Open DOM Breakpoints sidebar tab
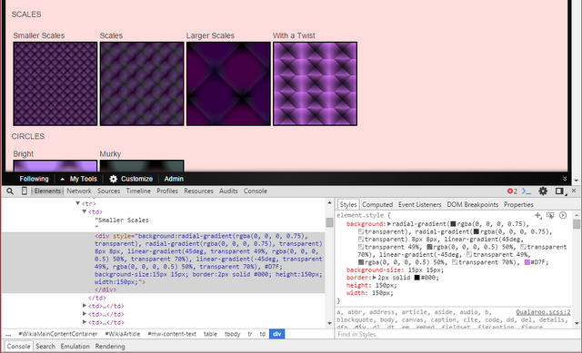 [x=473, y=204]
